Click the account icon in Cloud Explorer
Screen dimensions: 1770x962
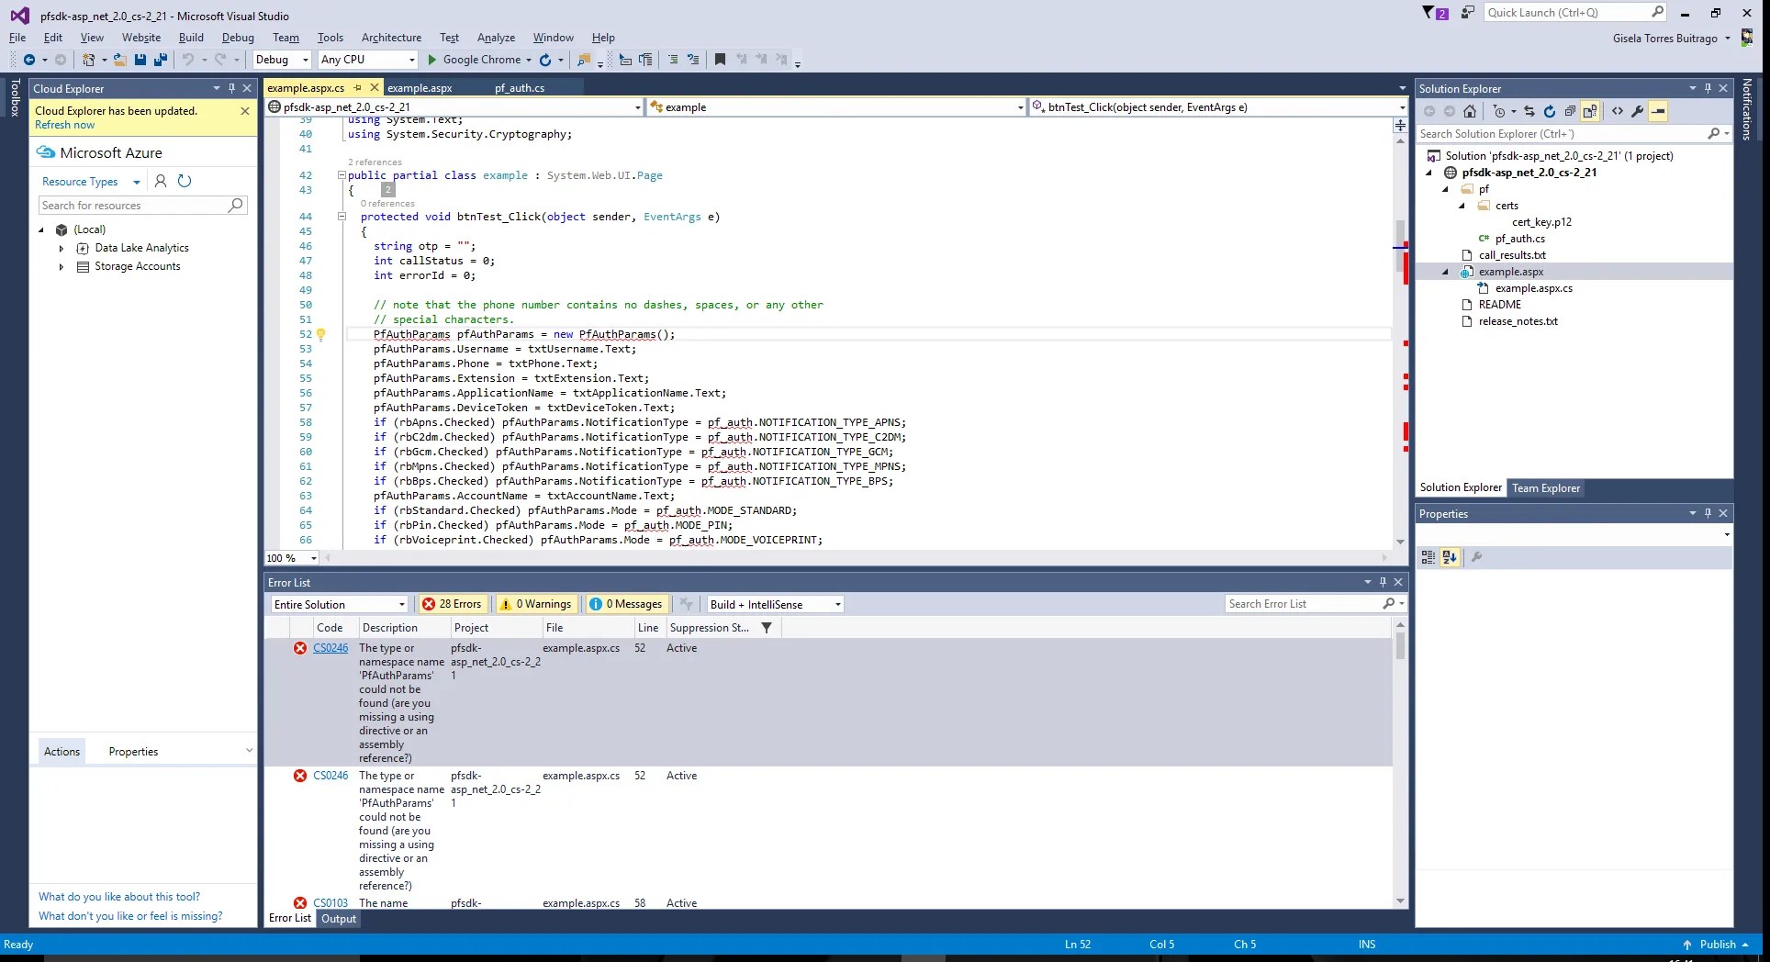pos(161,181)
